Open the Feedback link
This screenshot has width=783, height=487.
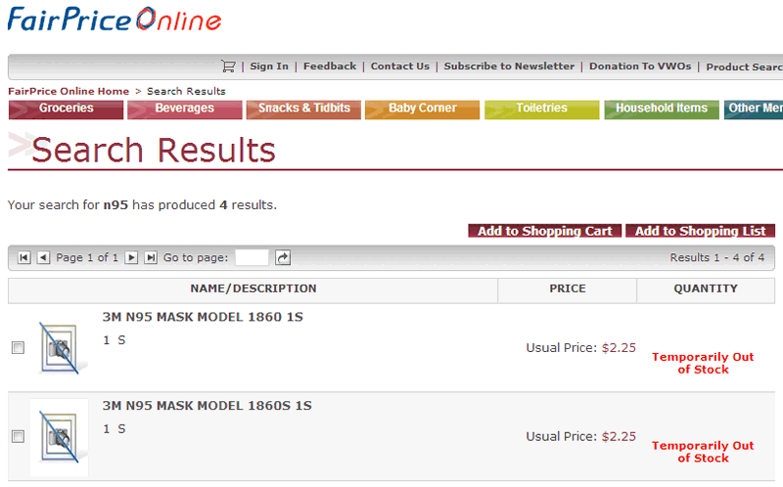pos(330,66)
